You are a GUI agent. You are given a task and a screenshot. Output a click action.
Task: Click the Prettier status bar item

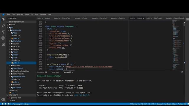point(180,104)
